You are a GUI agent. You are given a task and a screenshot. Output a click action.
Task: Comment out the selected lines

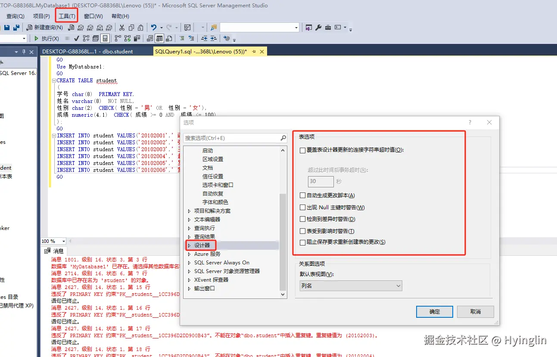click(182, 38)
